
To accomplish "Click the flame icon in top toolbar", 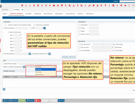I will click(x=42, y=5).
